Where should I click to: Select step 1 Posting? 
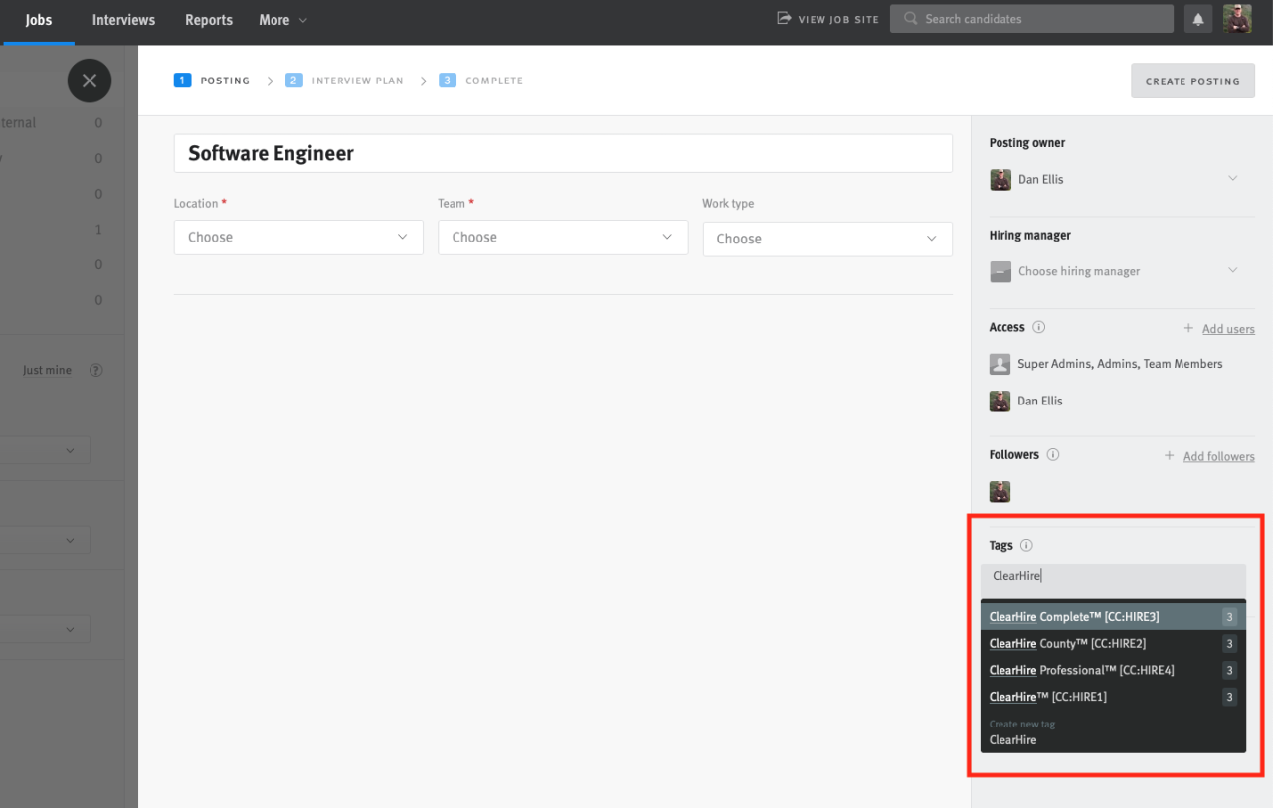(212, 81)
